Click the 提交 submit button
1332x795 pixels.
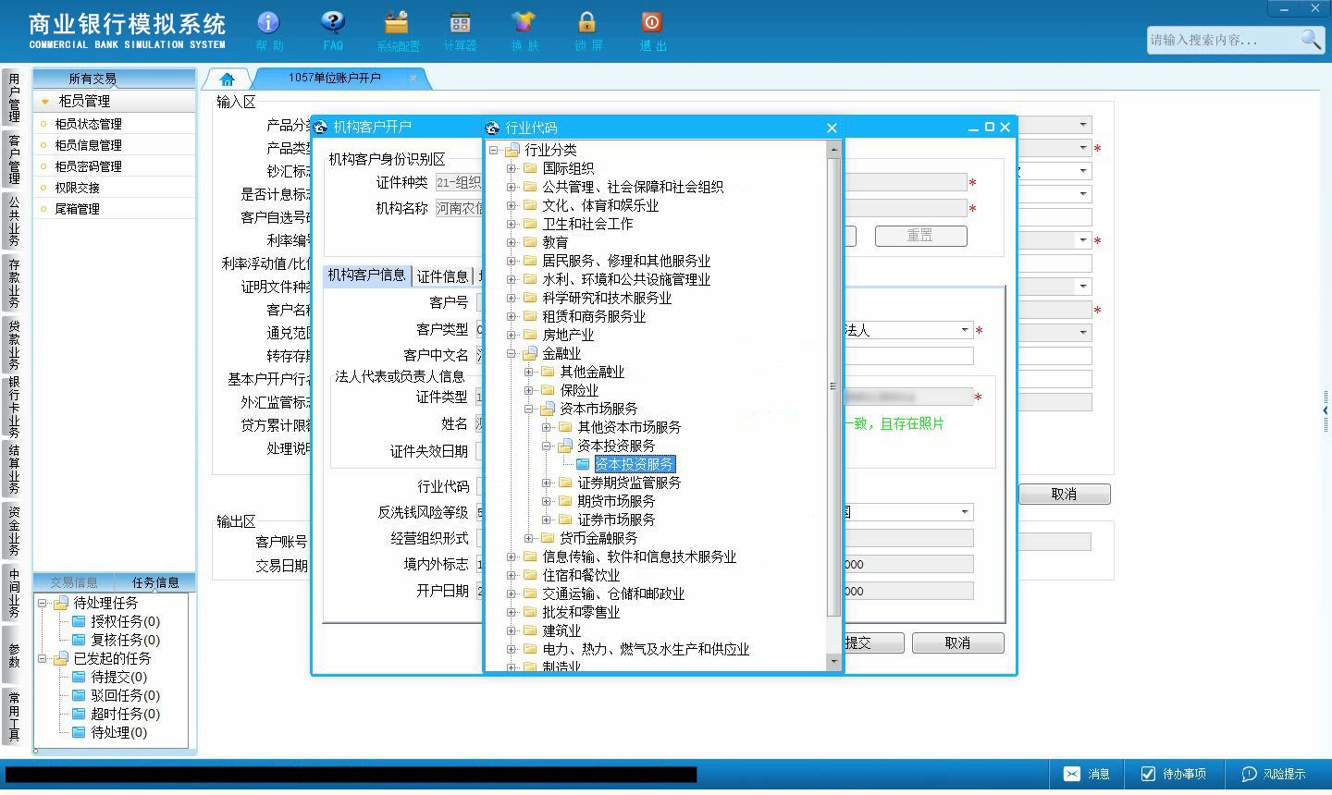pos(857,643)
